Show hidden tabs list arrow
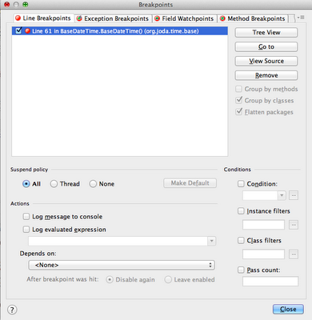Viewport: 312px width, 320px height. (302, 18)
